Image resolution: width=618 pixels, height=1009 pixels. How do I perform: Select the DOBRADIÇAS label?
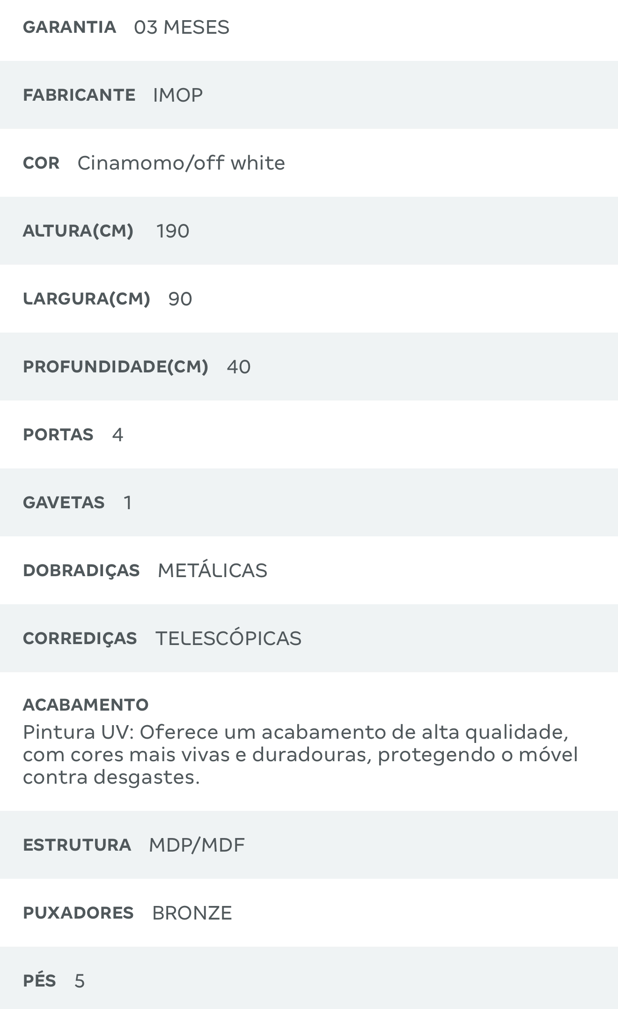(x=81, y=571)
